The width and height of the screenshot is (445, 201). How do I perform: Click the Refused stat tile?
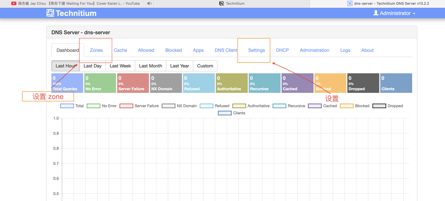pyautogui.click(x=199, y=83)
